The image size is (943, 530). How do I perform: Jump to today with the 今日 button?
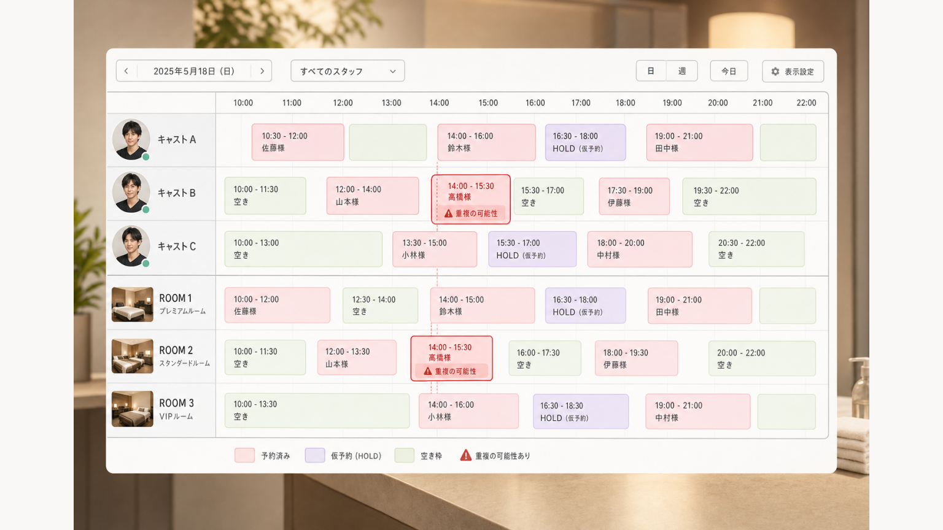pos(729,71)
